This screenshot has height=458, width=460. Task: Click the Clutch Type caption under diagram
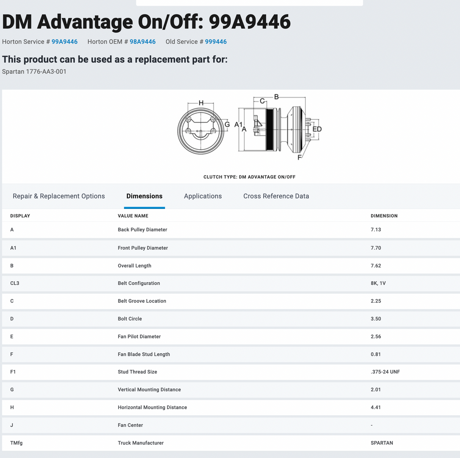249,177
